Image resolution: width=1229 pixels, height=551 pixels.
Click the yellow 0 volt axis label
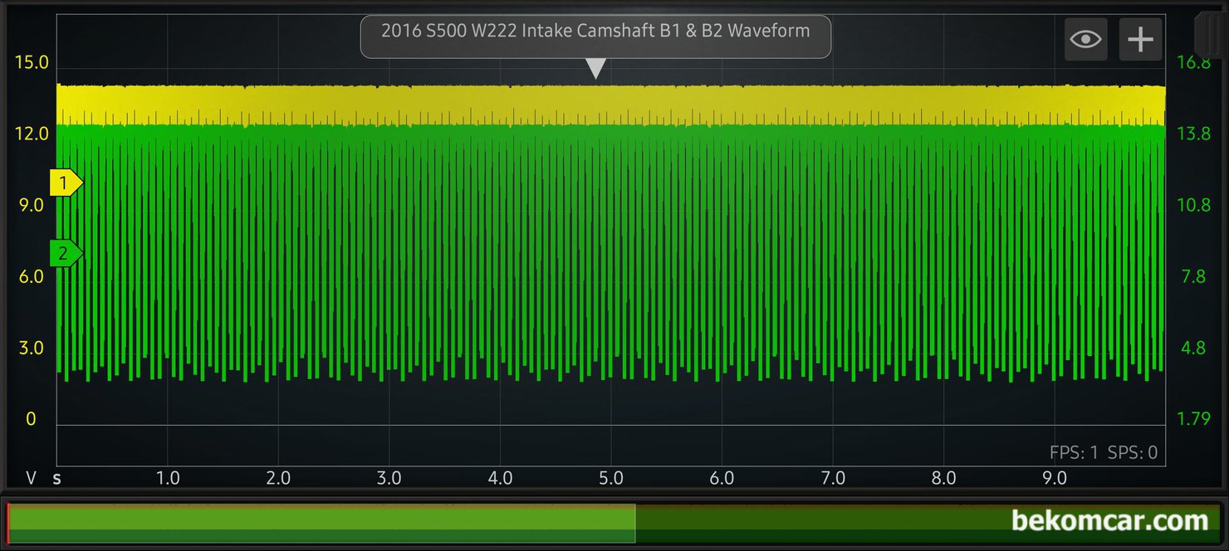[x=32, y=419]
